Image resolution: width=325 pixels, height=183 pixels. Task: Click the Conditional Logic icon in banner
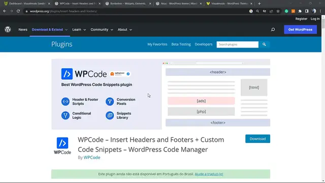[x=66, y=115]
